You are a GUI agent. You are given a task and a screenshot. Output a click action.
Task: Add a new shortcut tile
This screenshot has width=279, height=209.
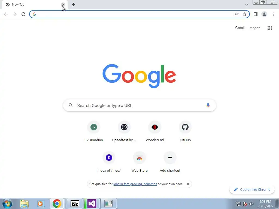click(170, 162)
